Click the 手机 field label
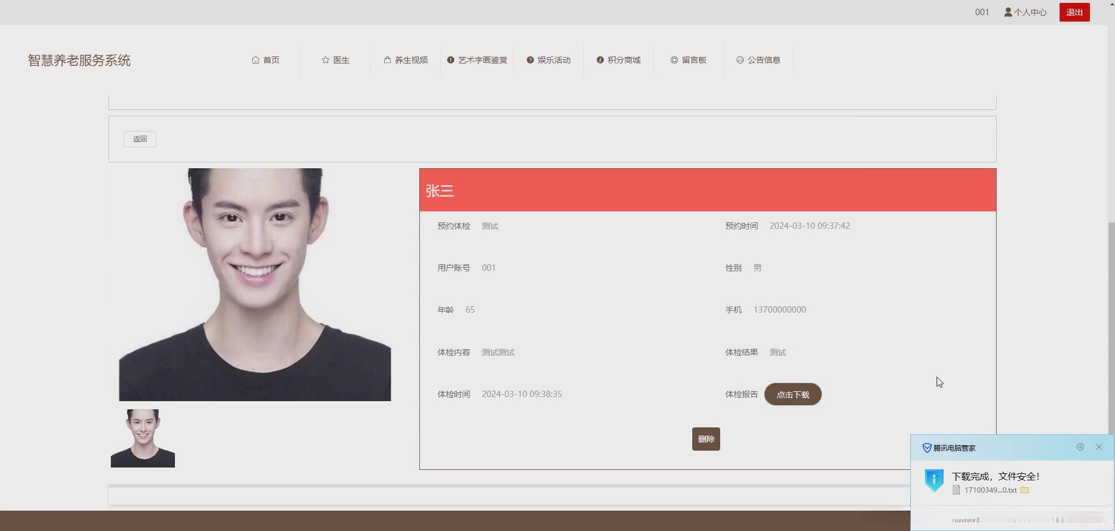Image resolution: width=1115 pixels, height=531 pixels. click(733, 310)
